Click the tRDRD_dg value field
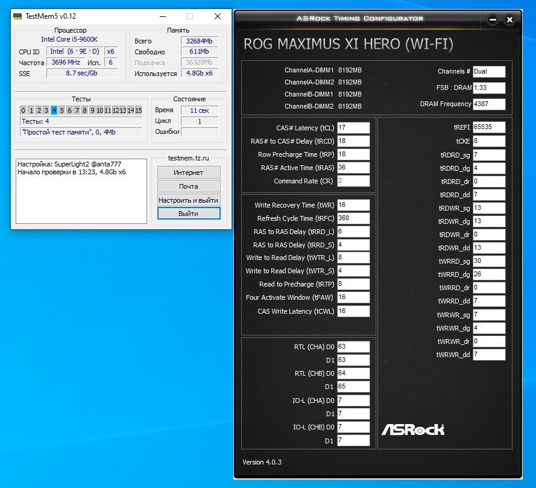Viewport: 536px width, 488px height. [489, 168]
